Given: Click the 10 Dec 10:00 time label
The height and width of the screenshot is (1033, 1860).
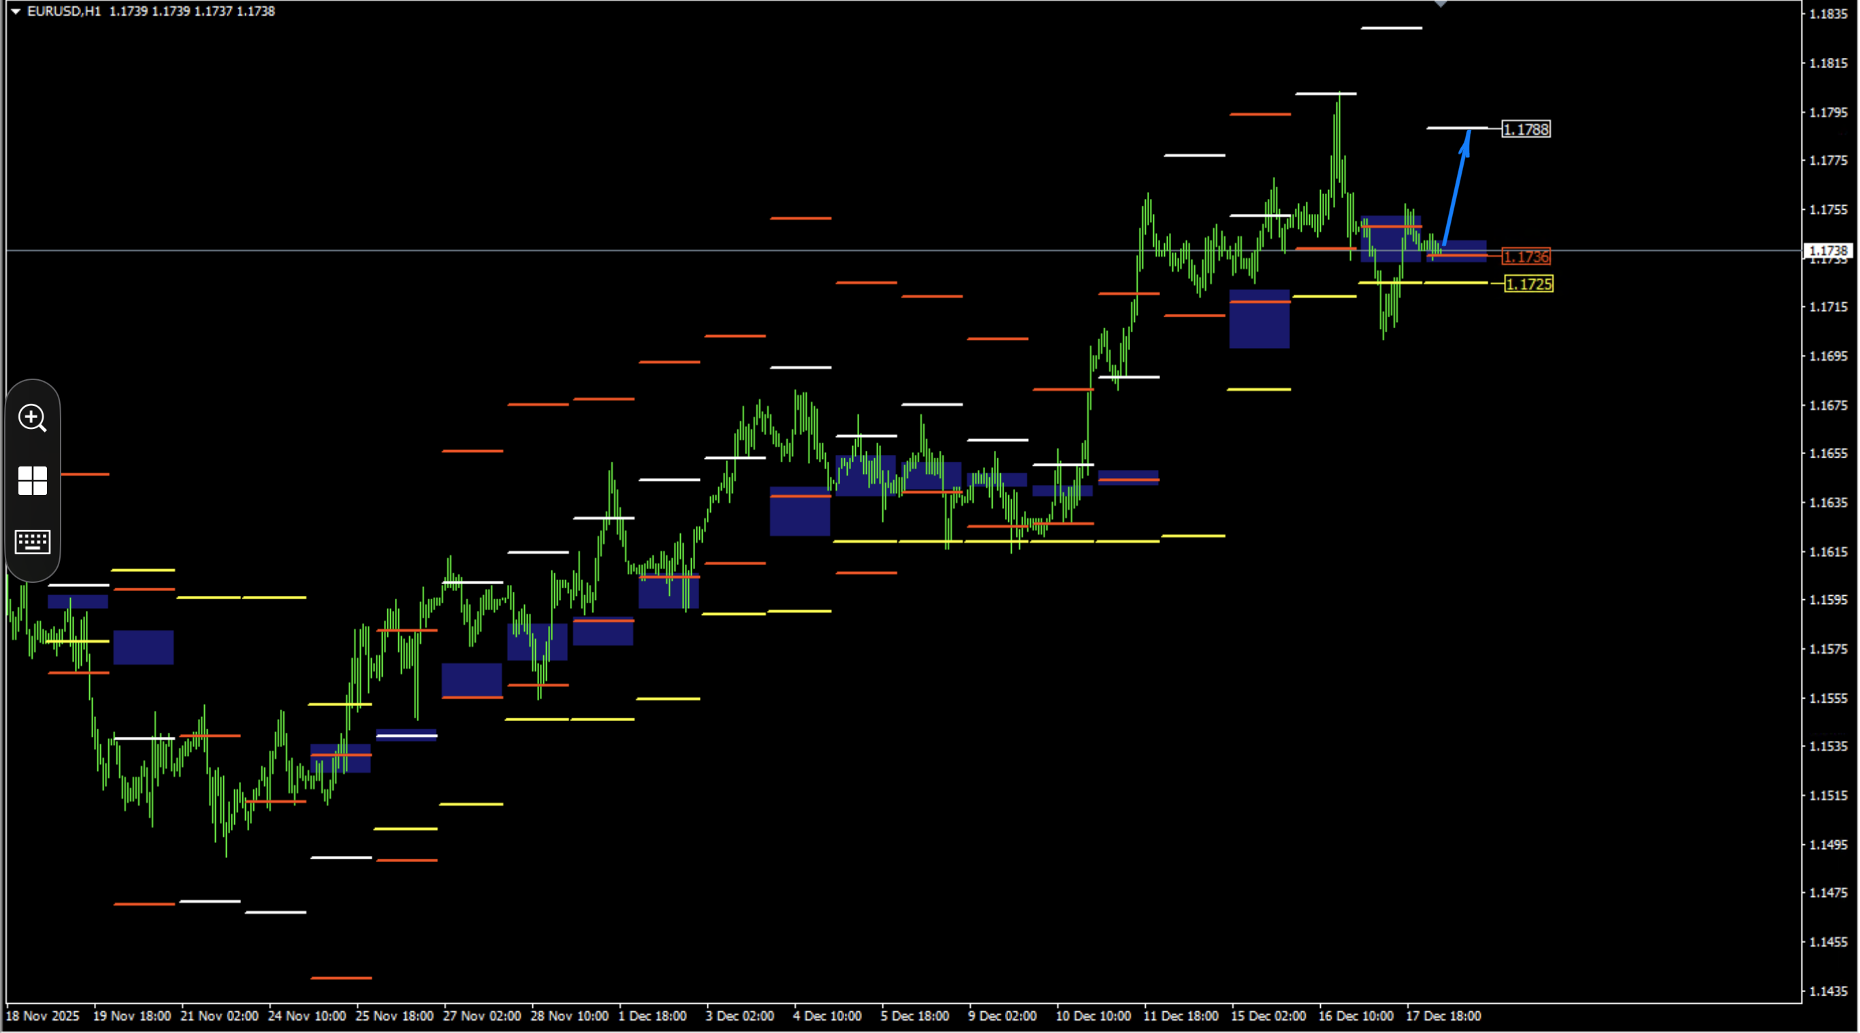Looking at the screenshot, I should (1093, 1016).
